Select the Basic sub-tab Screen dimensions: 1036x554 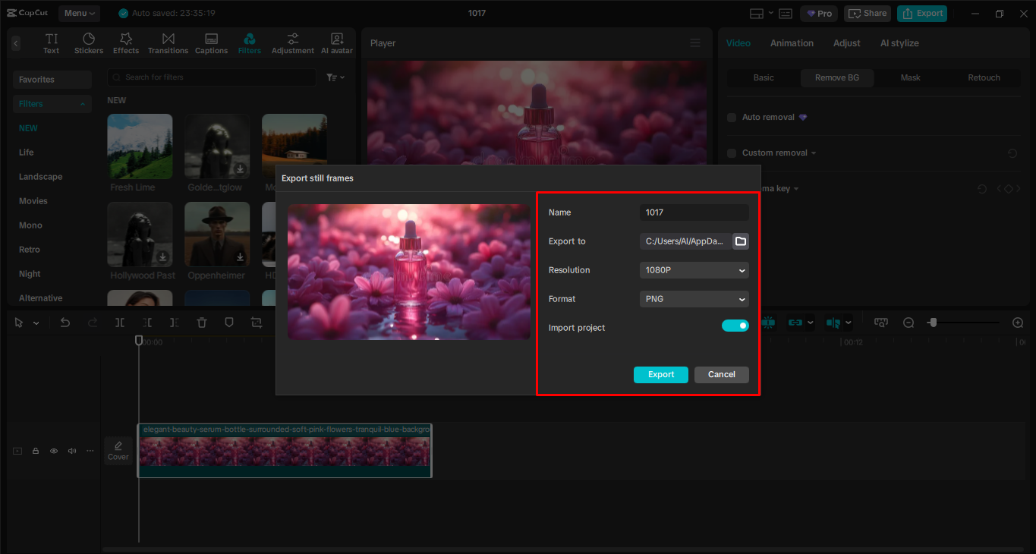click(x=764, y=77)
